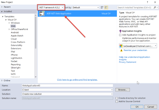
Task: Select the NuGet category
Action: point(14,61)
